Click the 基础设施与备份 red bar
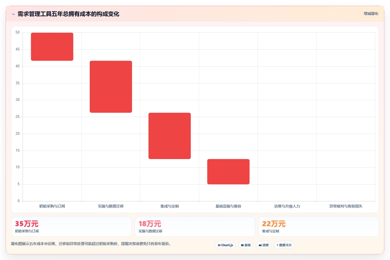This screenshot has height=260, width=390. tap(228, 172)
